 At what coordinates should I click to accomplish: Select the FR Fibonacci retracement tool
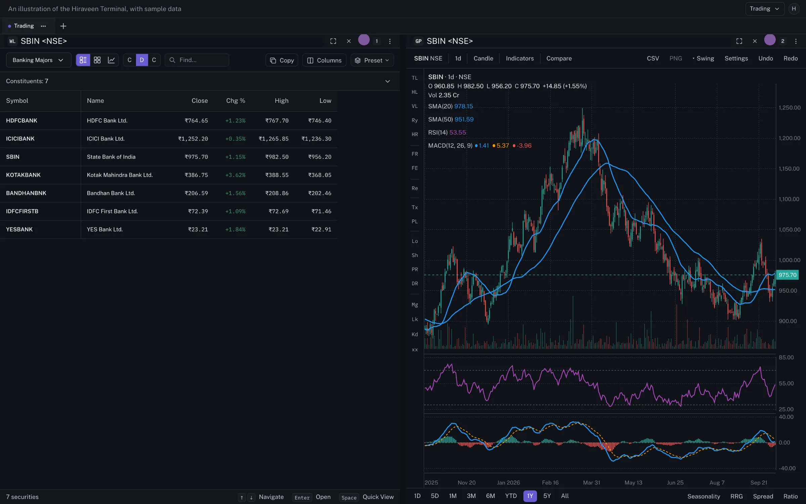(415, 154)
